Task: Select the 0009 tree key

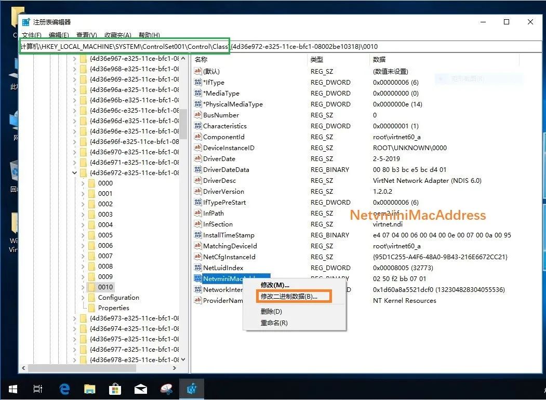Action: [x=105, y=277]
